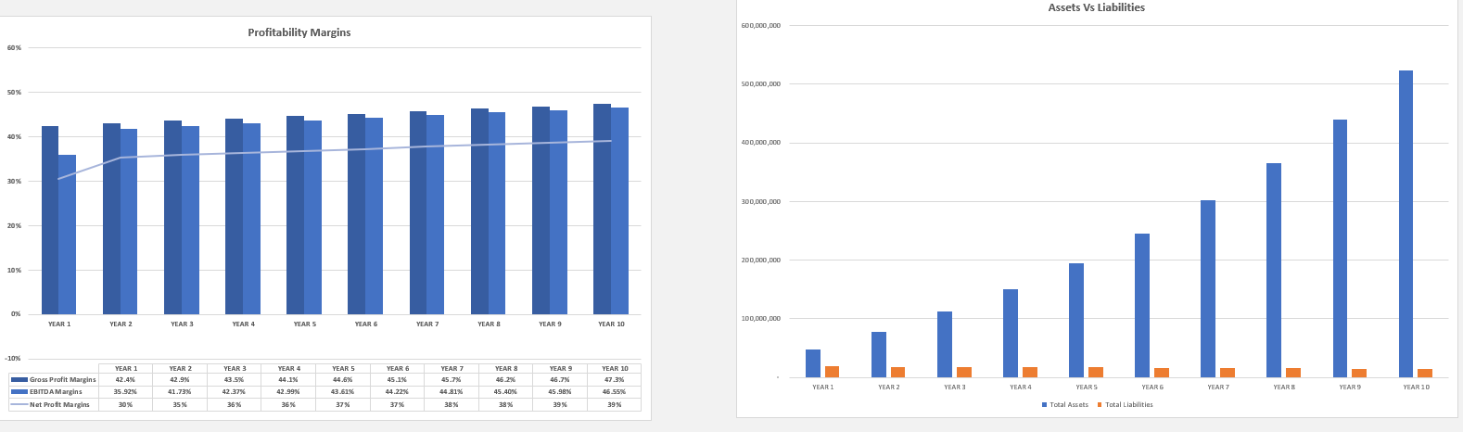The width and height of the screenshot is (1463, 432).
Task: Click the 47.3% Gross Profit value cell
Action: 614,380
